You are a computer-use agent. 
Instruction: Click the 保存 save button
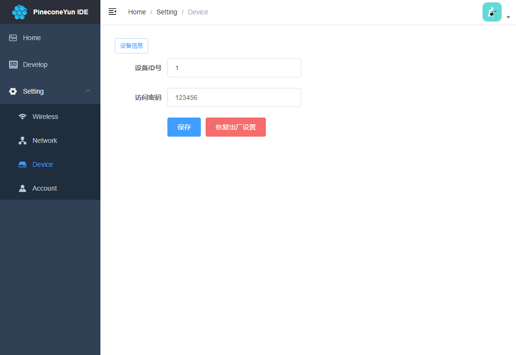184,127
